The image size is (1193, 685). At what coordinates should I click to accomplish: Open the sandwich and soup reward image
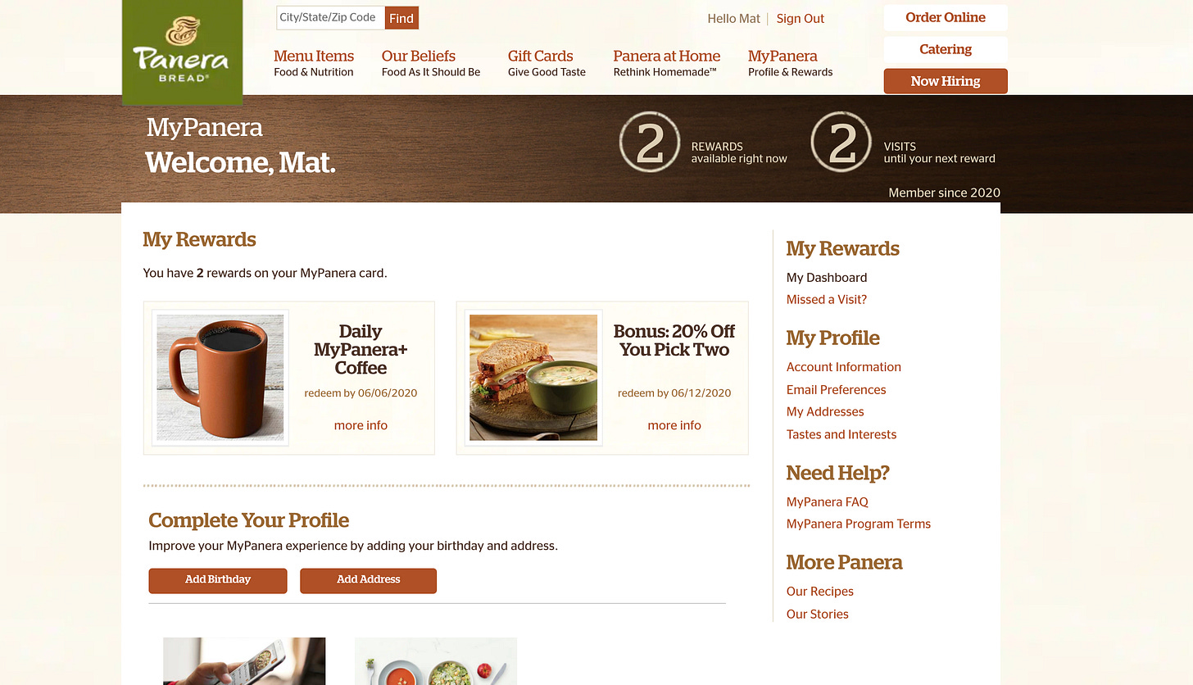click(x=533, y=378)
